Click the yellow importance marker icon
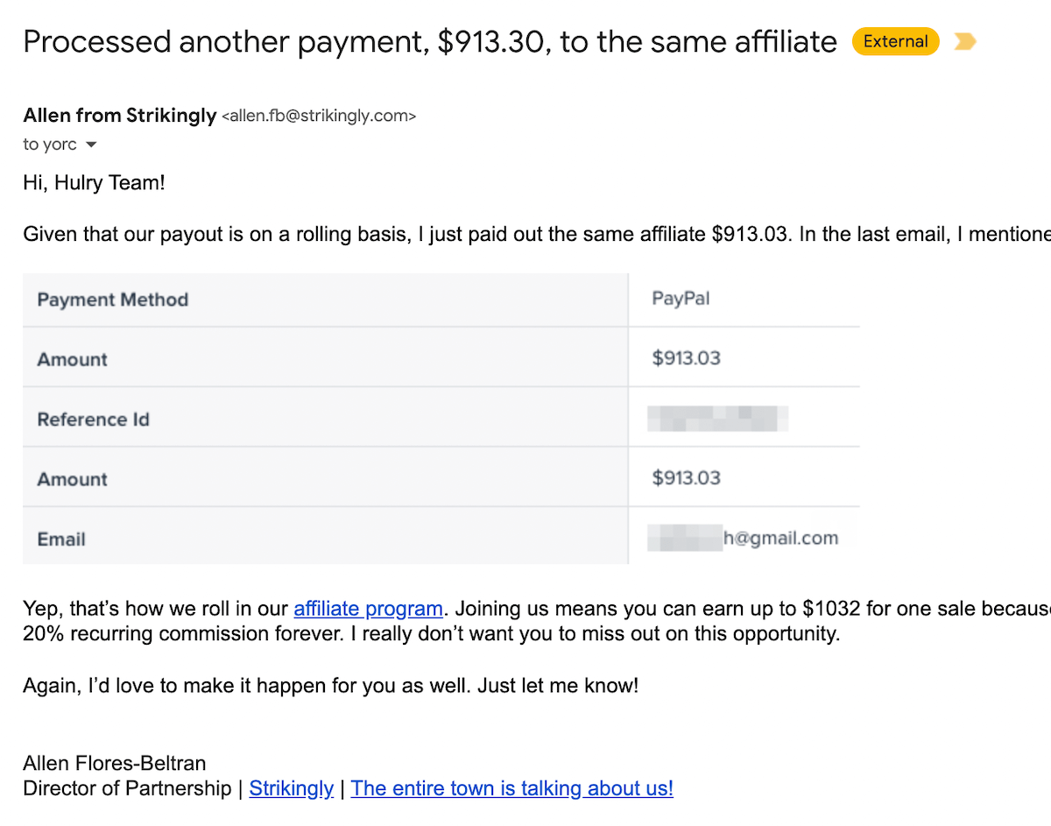The width and height of the screenshot is (1051, 826). [x=964, y=41]
